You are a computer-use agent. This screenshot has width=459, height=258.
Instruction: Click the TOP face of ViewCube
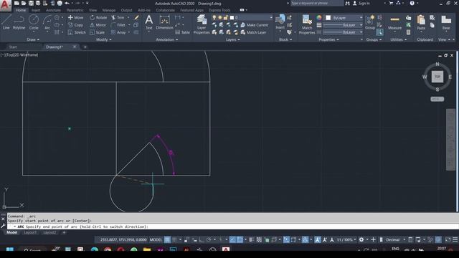click(437, 77)
